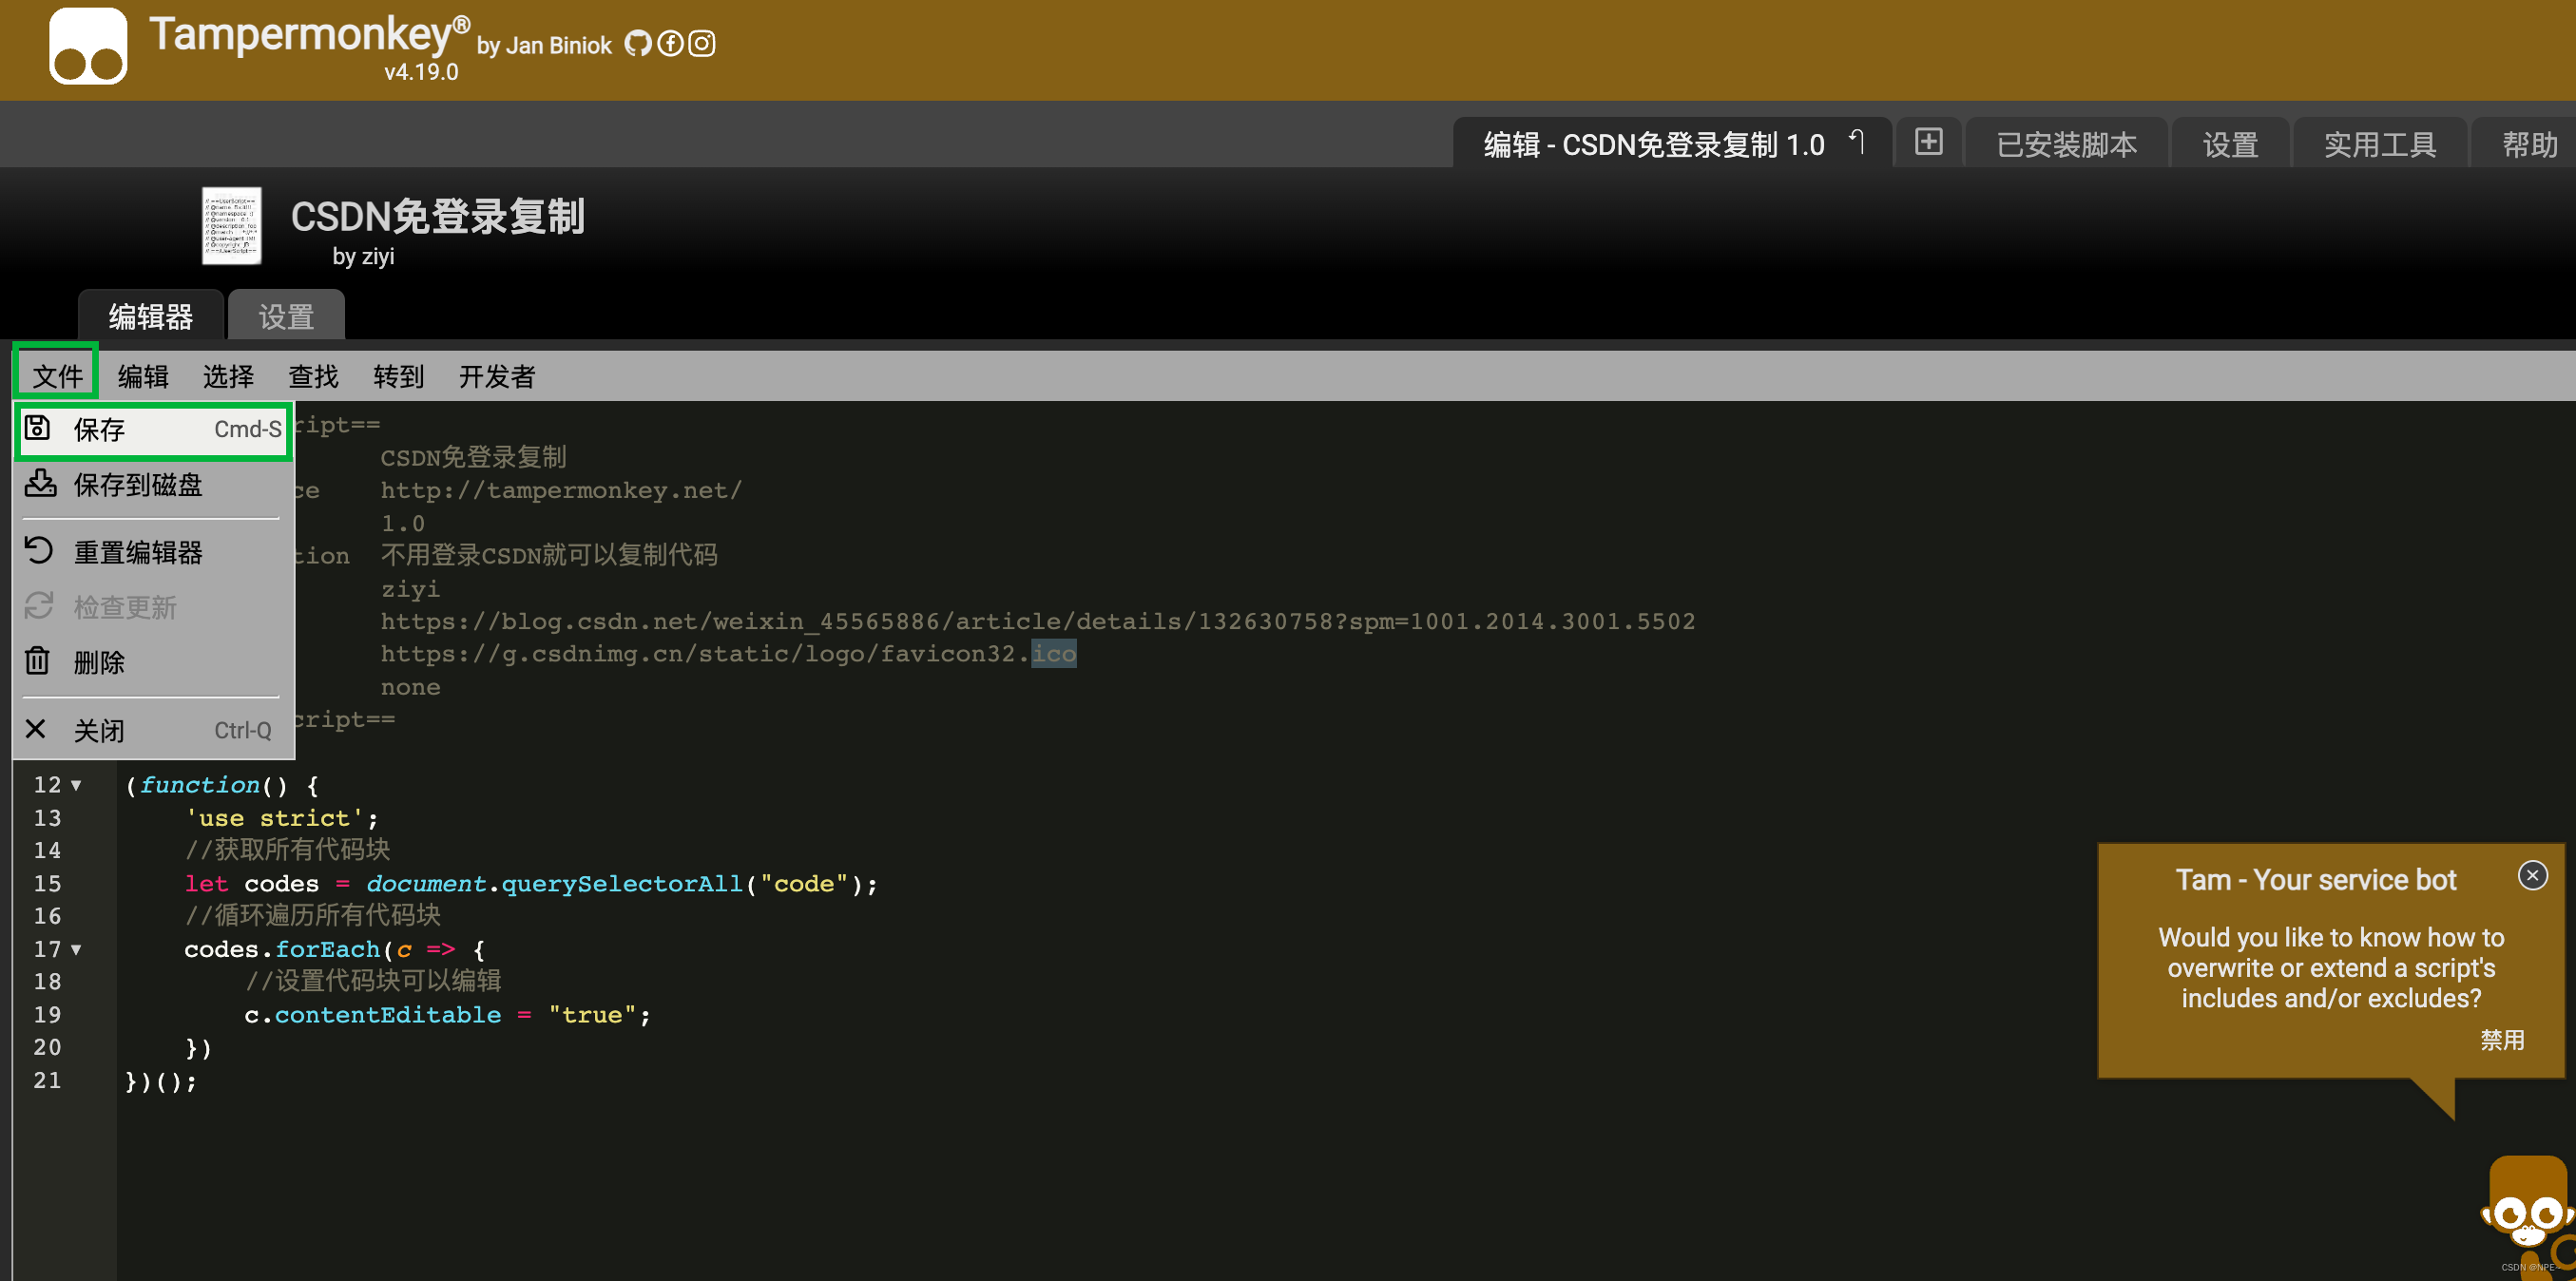Open the 查找 menu
Viewport: 2576px width, 1281px height.
pyautogui.click(x=313, y=376)
